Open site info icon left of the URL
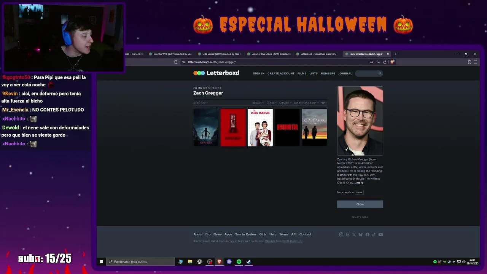Viewport: 487px width, 274px height. click(x=183, y=62)
